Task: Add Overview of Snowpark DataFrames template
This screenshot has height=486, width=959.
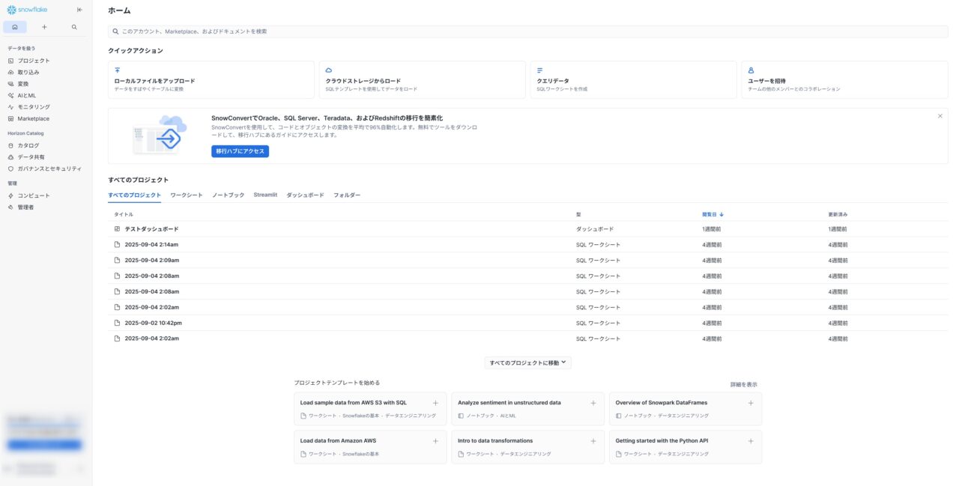Action: pos(751,403)
